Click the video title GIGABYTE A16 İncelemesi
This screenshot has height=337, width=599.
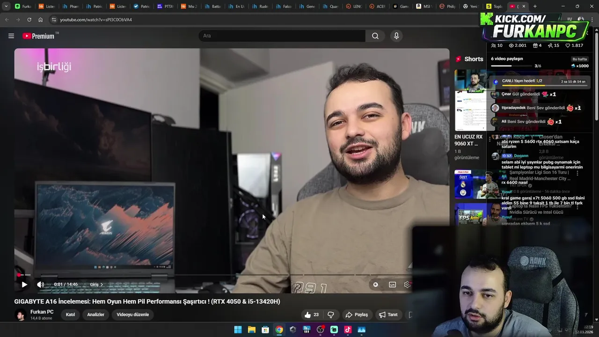pos(147,301)
